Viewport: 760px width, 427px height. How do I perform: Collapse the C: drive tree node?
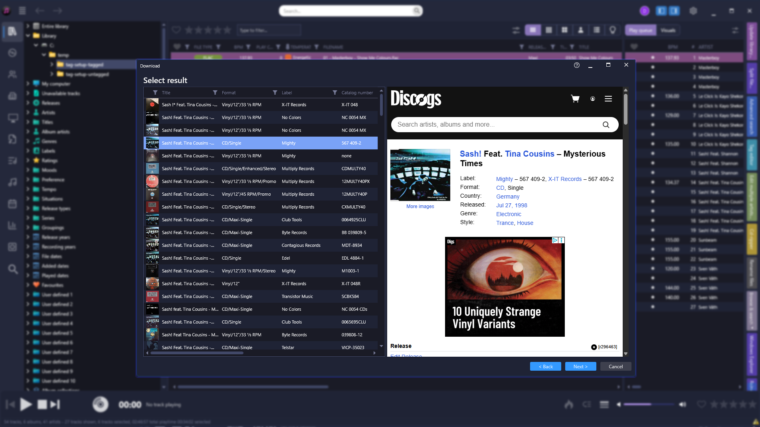[36, 45]
